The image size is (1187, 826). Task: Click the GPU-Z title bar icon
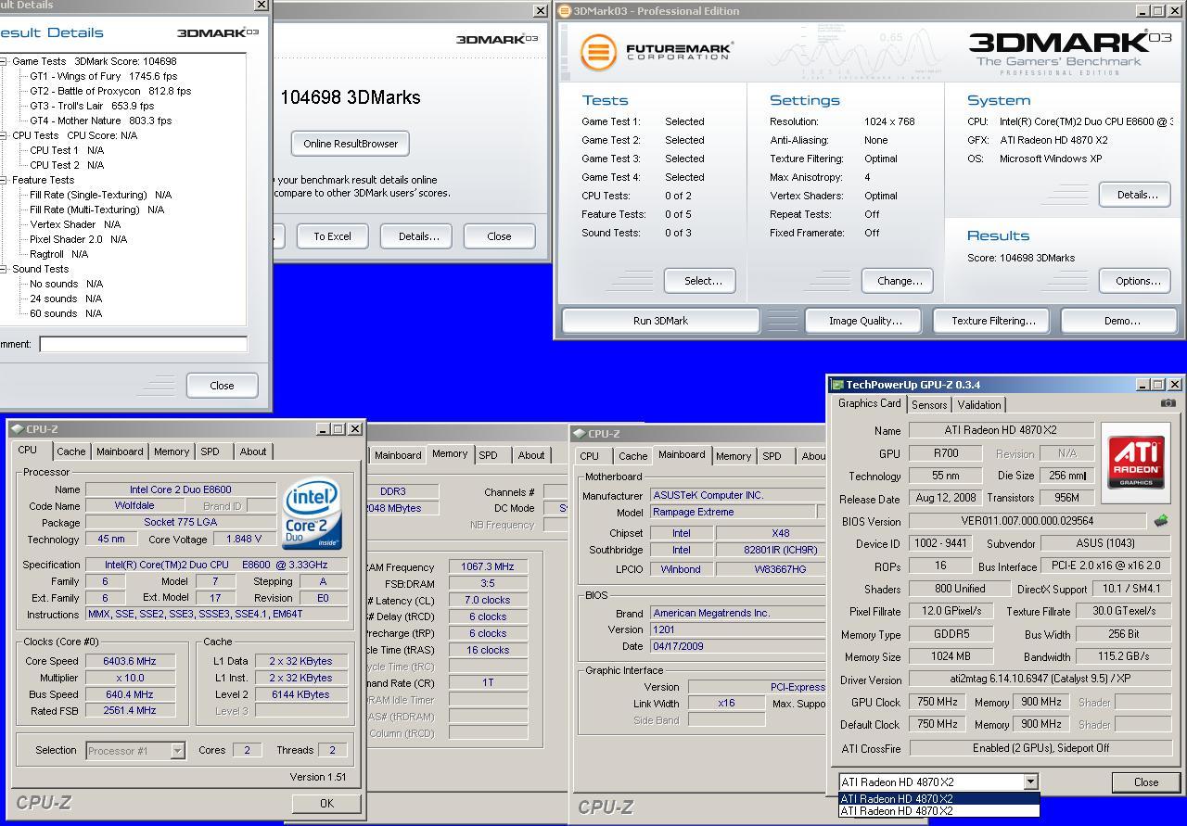837,385
